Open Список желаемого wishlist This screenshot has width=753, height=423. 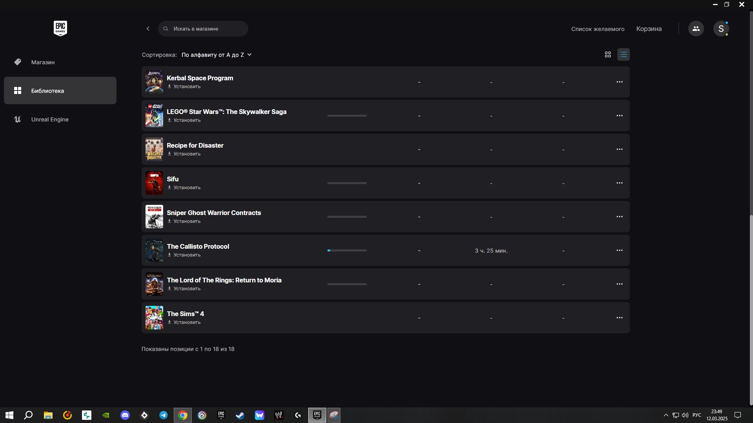[598, 29]
